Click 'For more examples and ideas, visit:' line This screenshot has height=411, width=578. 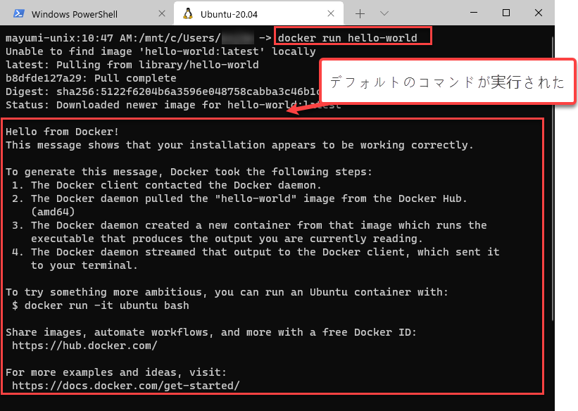116,372
